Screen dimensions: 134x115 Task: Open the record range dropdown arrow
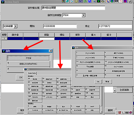(16, 26)
